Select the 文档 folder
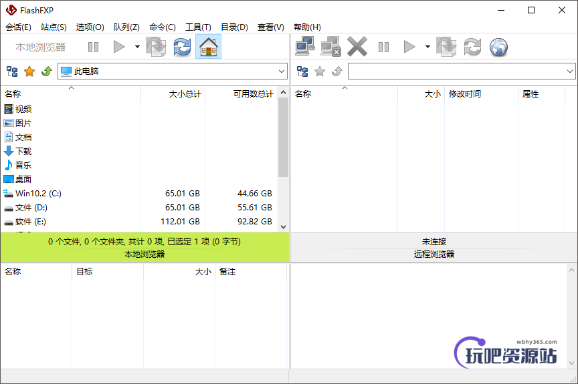Image resolution: width=578 pixels, height=384 pixels. pos(17,137)
